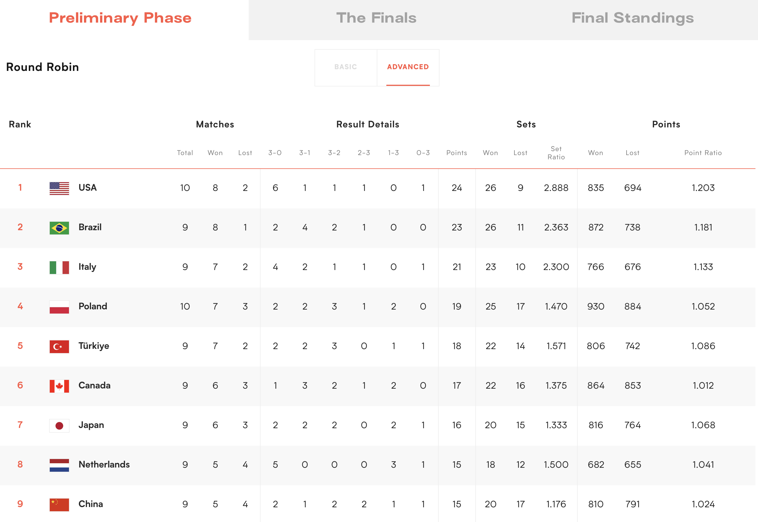Open The Finals tab
Image resolution: width=758 pixels, height=522 pixels.
point(376,18)
